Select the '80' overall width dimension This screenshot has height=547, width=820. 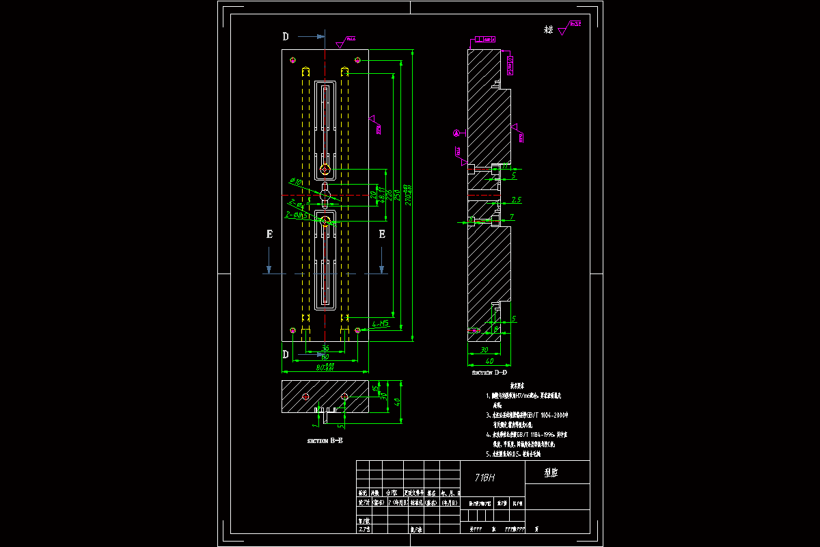click(x=325, y=367)
